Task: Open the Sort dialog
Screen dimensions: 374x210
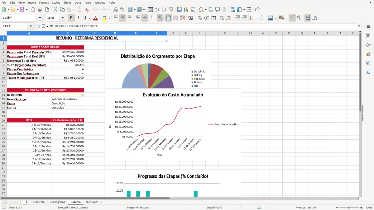Action: (x=150, y=10)
